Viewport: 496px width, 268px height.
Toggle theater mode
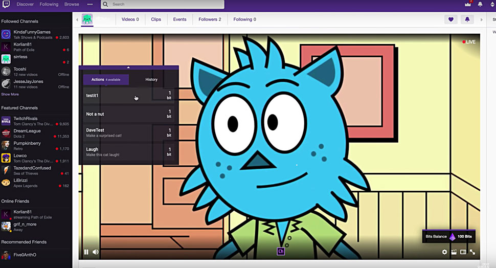click(x=463, y=252)
